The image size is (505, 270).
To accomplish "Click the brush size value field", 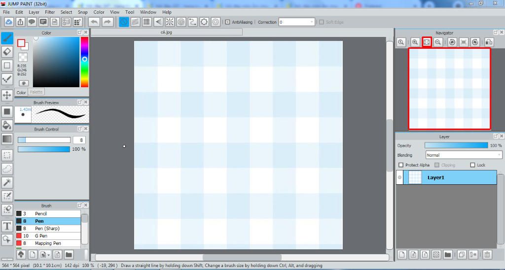I will click(x=79, y=140).
